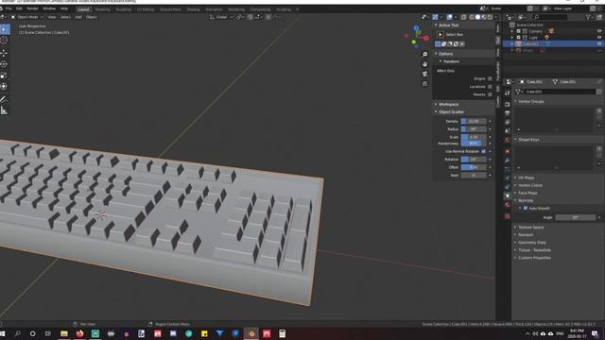The height and width of the screenshot is (340, 605).
Task: Select the Rotate tool
Action: click(4, 64)
